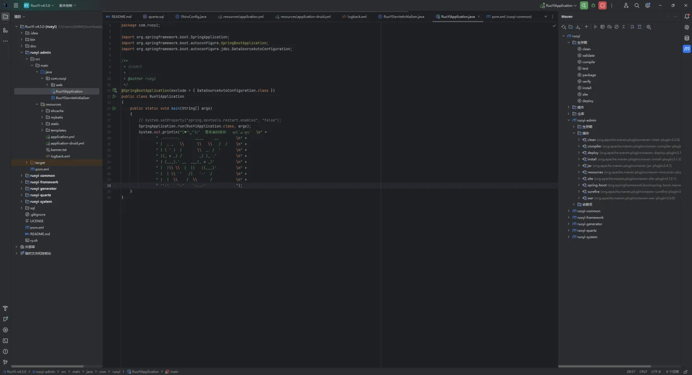Show more tool windows ellipsis in left sidebar
The height and width of the screenshot is (375, 692).
pos(6,41)
